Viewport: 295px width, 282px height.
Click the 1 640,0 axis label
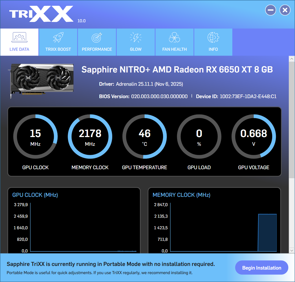point(21,228)
